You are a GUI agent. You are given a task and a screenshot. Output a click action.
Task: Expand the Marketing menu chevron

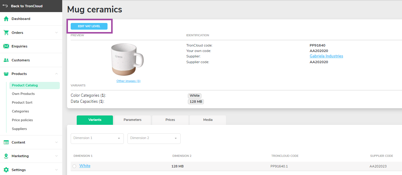coord(56,156)
